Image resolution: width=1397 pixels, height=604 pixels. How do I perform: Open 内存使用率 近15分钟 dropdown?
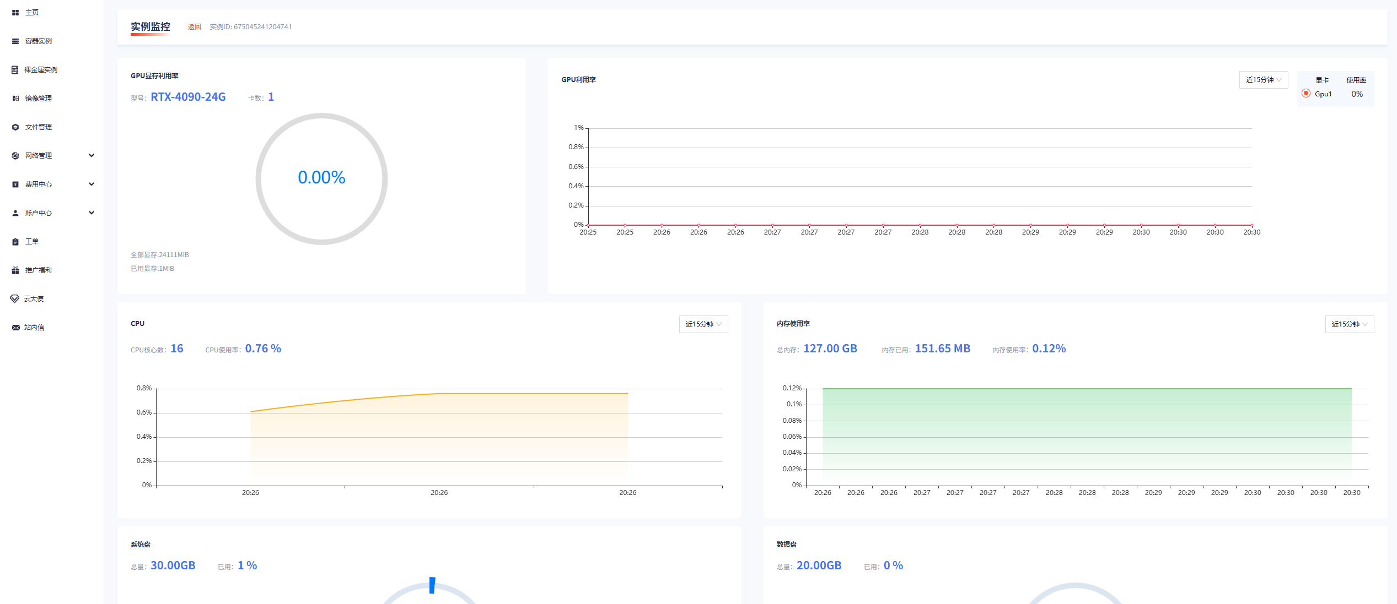(1349, 324)
